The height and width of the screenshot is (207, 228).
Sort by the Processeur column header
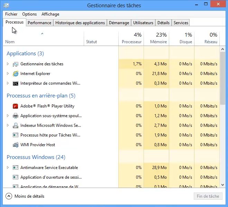(x=131, y=38)
